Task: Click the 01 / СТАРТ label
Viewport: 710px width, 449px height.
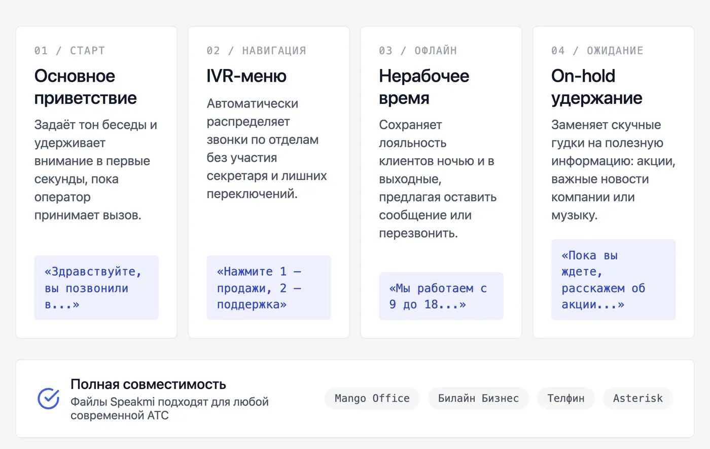Action: (x=69, y=51)
